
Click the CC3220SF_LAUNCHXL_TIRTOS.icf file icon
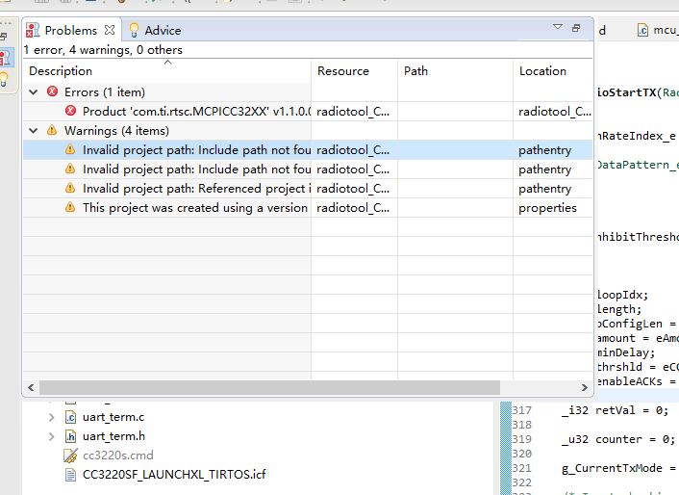click(70, 475)
